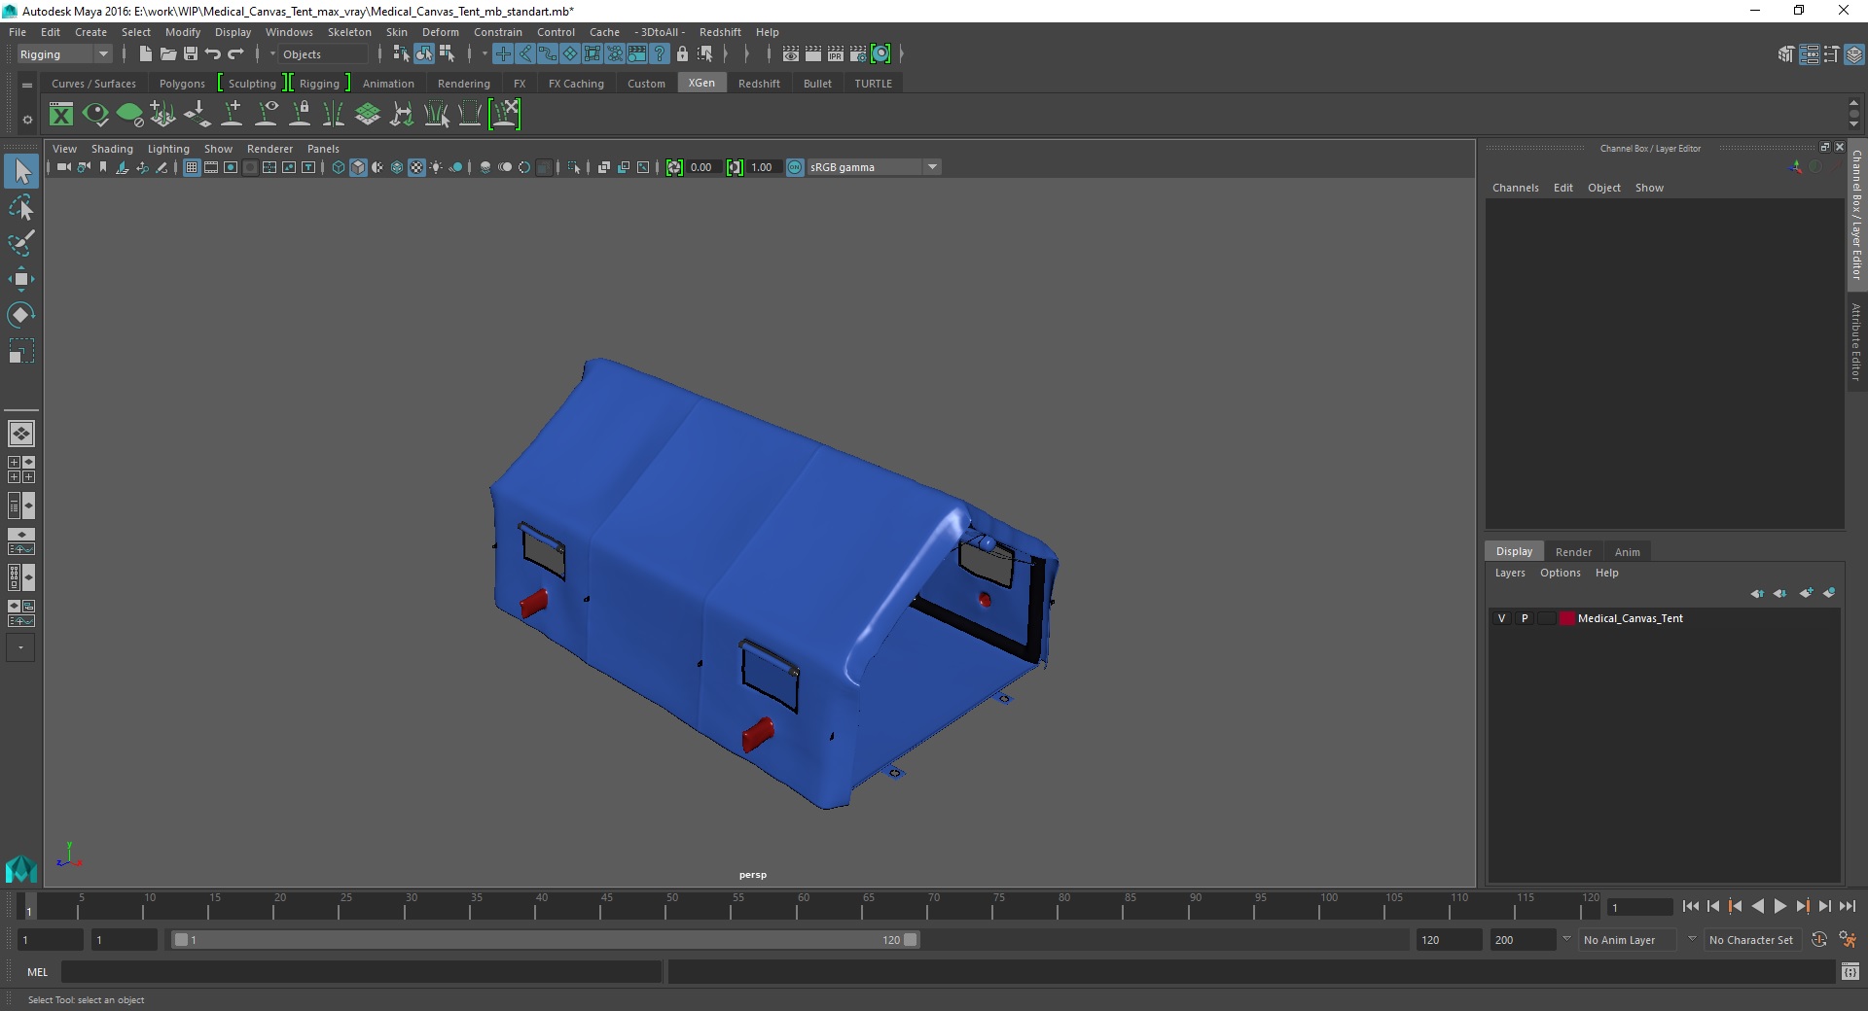Toggle playback P of Medical_Canvas_Tent layer
1868x1011 pixels.
tap(1525, 618)
